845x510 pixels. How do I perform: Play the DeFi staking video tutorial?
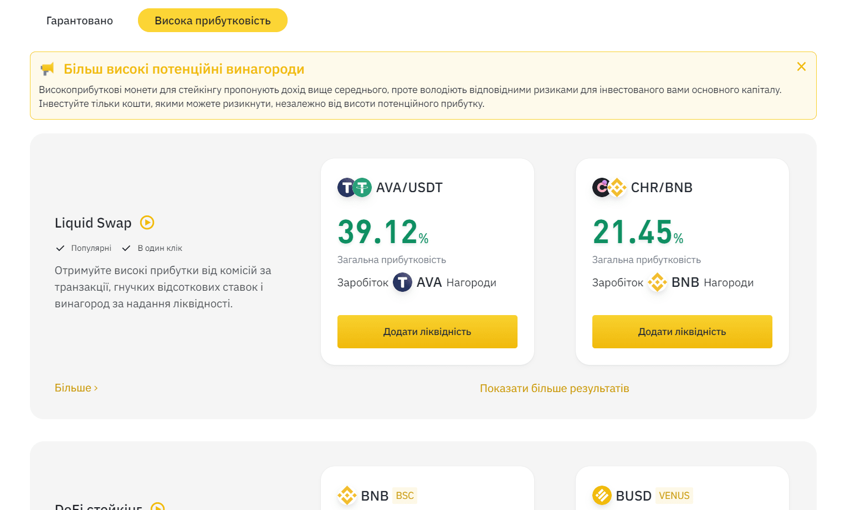(x=158, y=507)
